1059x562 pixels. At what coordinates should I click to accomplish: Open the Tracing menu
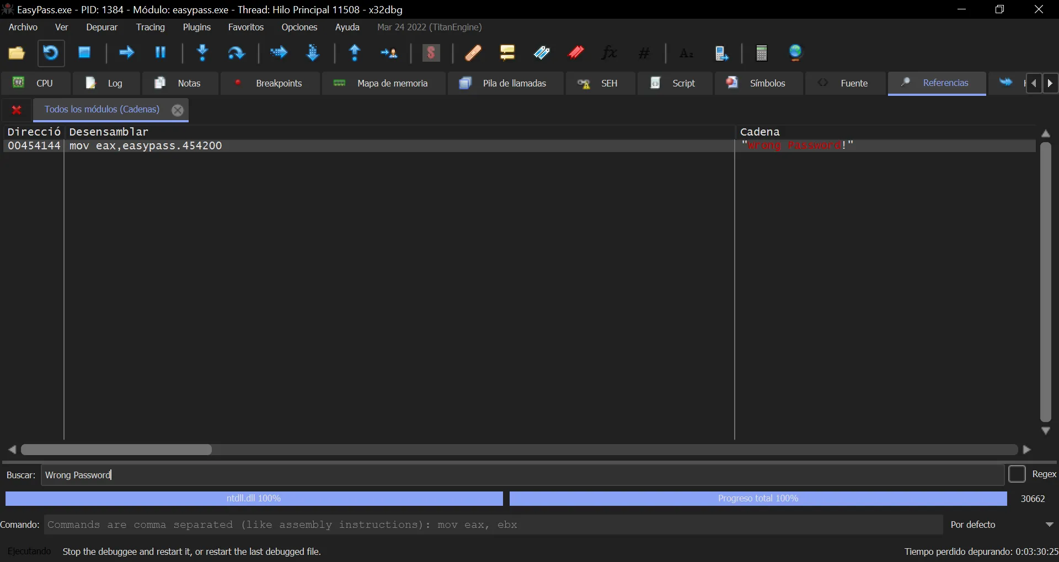click(x=151, y=27)
